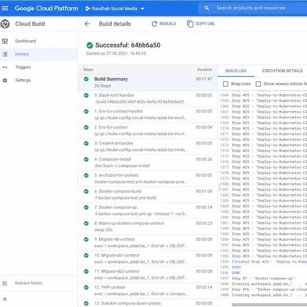Image resolution: width=307 pixels, height=307 pixels.
Task: Click the History list icon
Action: coord(5,54)
